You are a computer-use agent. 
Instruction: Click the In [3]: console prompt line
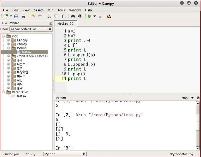pyautogui.click(x=64, y=148)
